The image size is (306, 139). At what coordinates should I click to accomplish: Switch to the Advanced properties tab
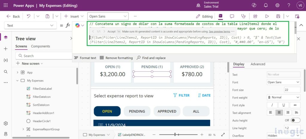pyautogui.click(x=258, y=64)
